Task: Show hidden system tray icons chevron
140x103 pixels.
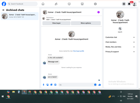Action: (x=118, y=96)
